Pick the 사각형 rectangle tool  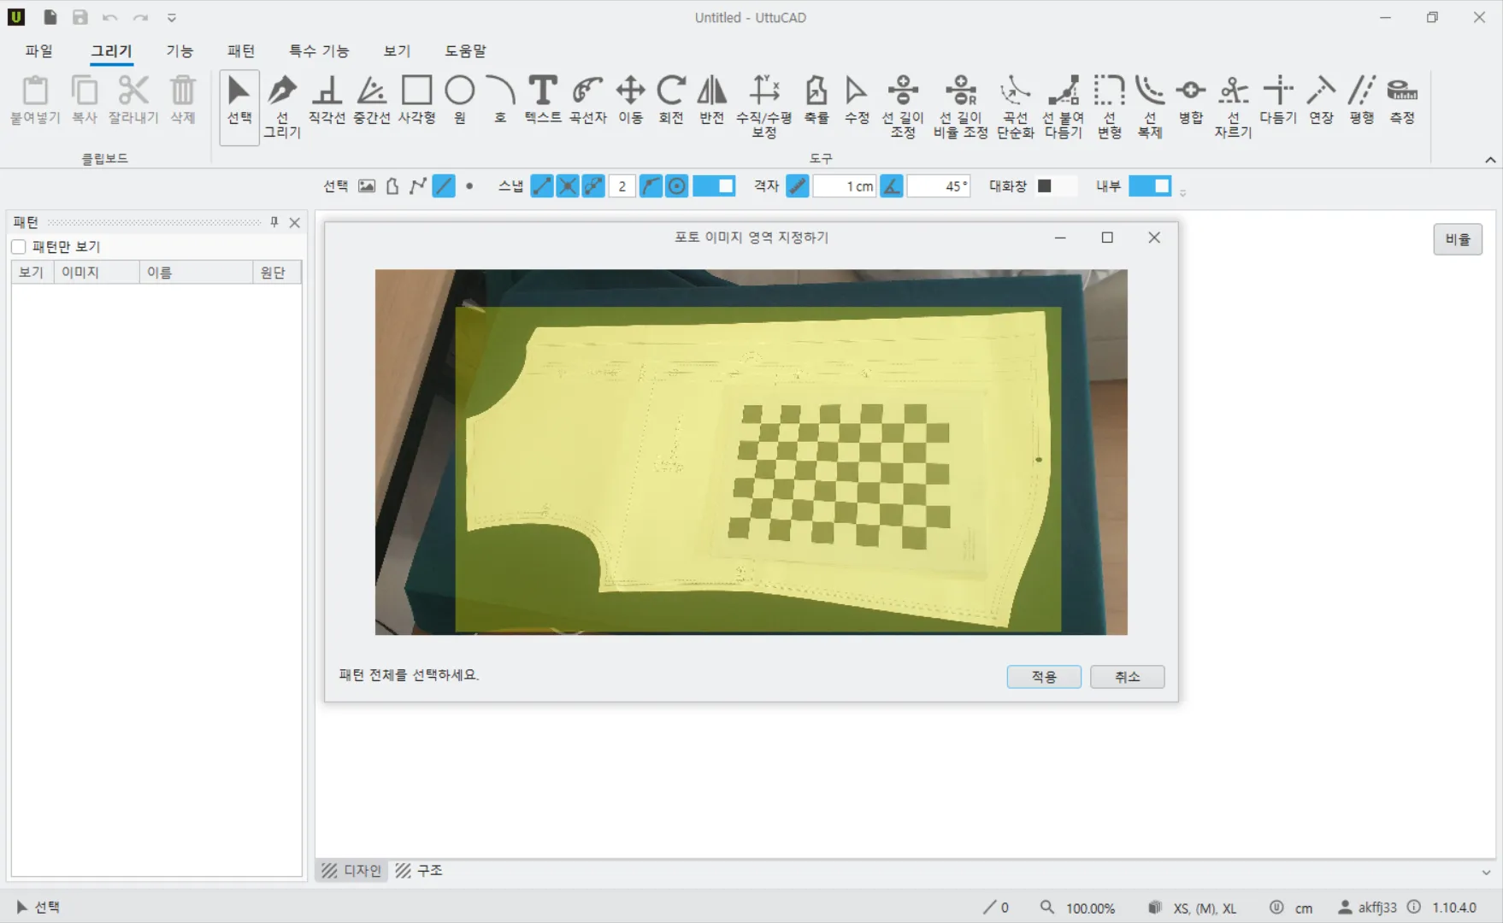point(417,101)
